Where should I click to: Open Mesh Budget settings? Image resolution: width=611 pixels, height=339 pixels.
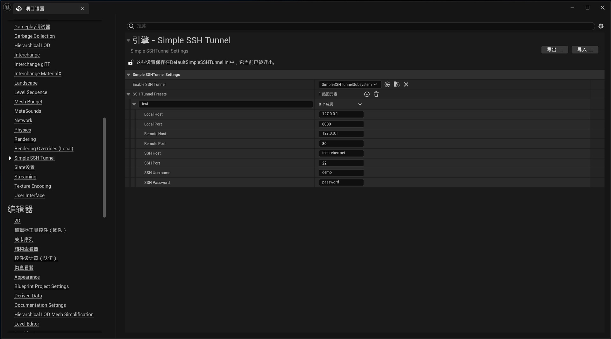coord(28,102)
